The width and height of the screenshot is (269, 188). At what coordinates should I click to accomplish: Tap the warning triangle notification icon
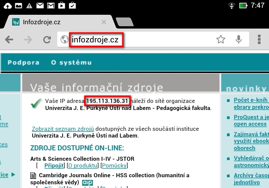point(29,6)
